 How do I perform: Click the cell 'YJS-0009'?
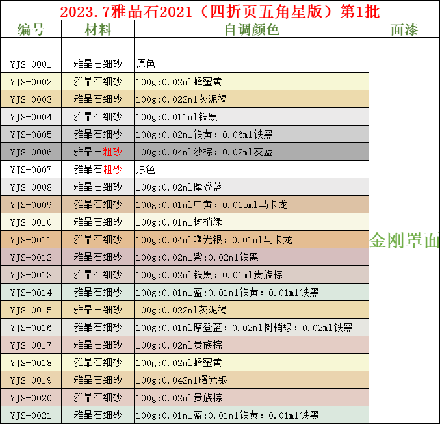click(x=31, y=205)
